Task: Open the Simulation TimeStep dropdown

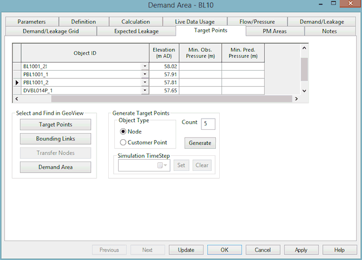Action: 162,165
